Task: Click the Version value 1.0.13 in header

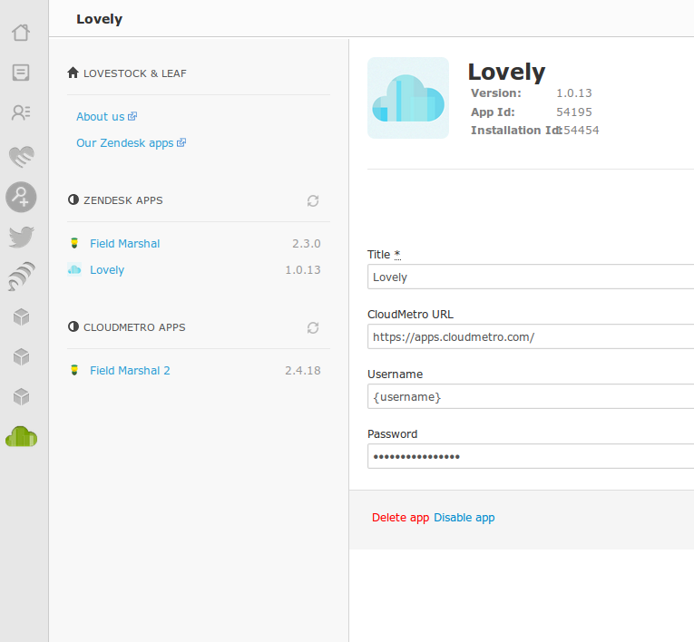Action: [x=574, y=92]
